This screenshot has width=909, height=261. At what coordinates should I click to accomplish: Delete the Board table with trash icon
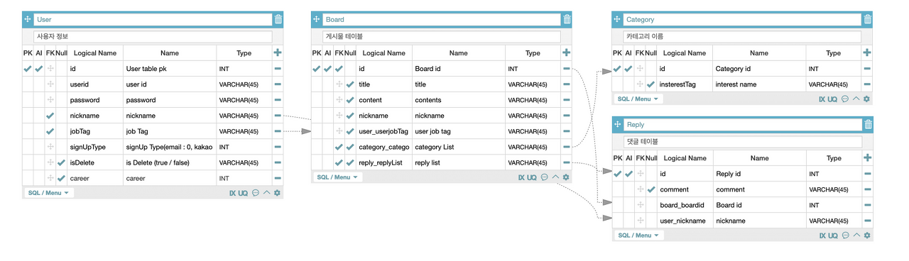tap(567, 19)
